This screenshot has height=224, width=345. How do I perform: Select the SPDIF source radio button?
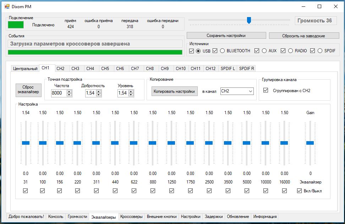(x=320, y=51)
